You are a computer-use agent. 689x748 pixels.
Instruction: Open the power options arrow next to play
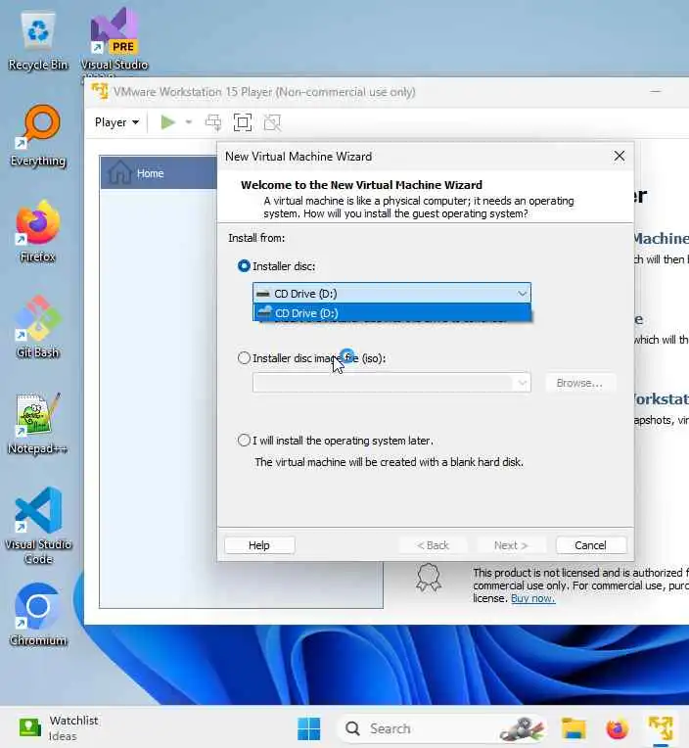pos(188,122)
